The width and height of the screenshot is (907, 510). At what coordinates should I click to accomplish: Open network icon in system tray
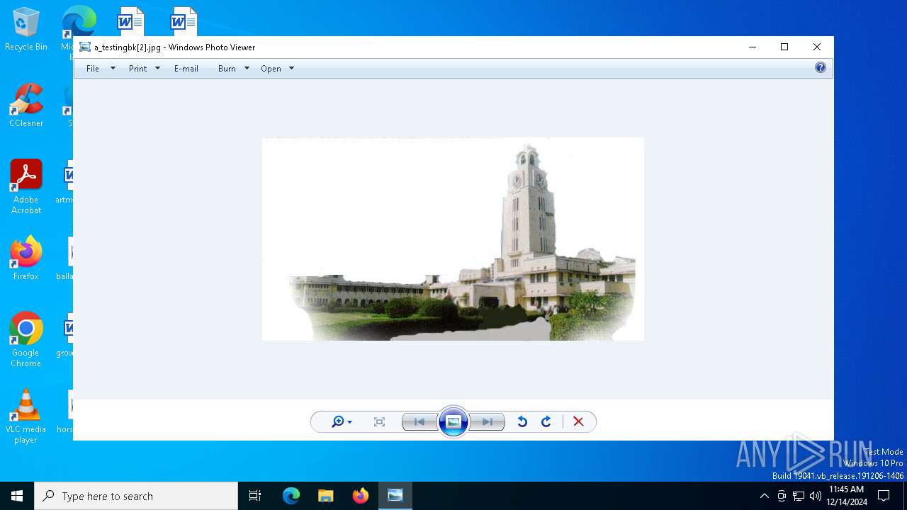[x=799, y=496]
